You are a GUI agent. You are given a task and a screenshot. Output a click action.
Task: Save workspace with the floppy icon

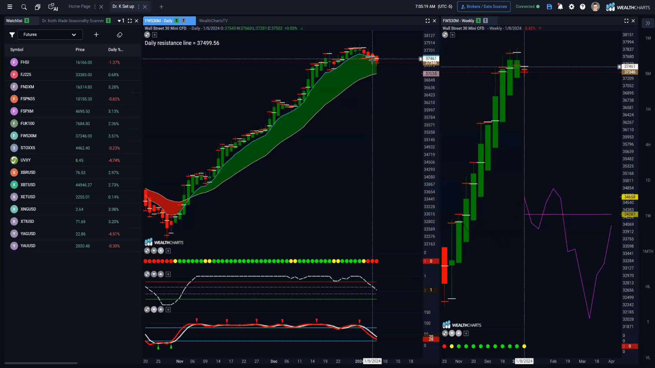coord(549,6)
